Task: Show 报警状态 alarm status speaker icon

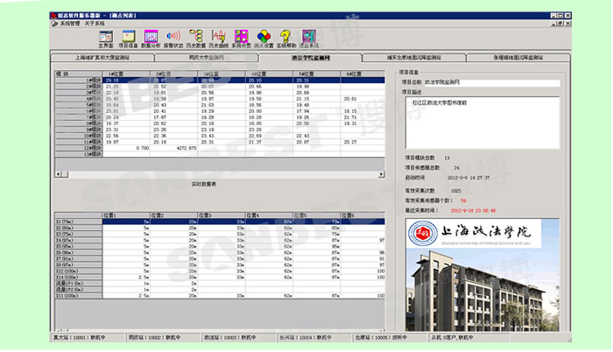Action: coord(173,38)
